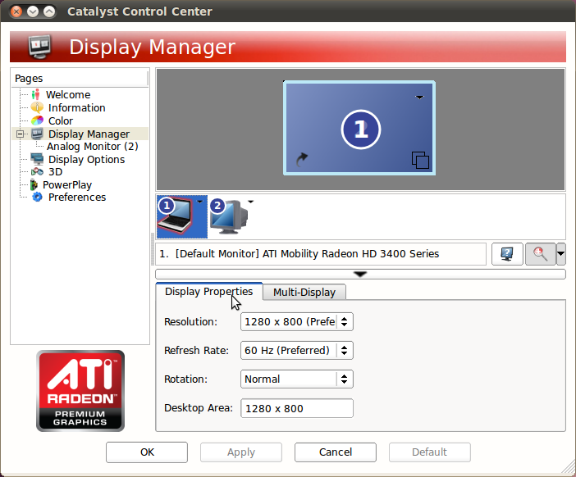
Task: Select the CRT monitor display 2 icon
Action: click(228, 216)
